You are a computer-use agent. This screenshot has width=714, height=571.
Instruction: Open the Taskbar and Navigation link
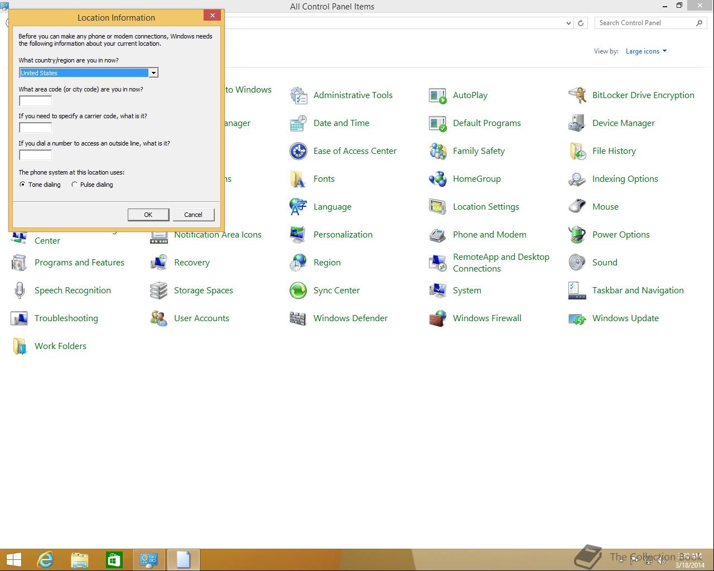638,291
